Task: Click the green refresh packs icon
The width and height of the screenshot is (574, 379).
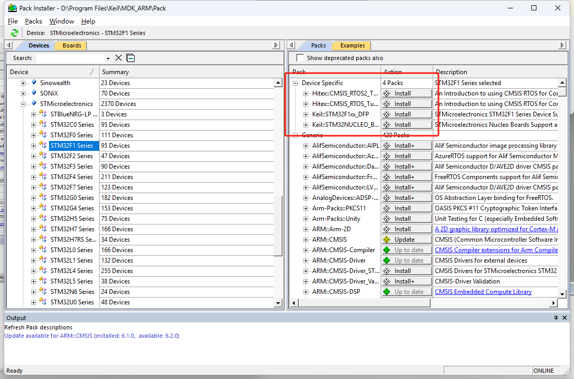Action: click(x=14, y=32)
